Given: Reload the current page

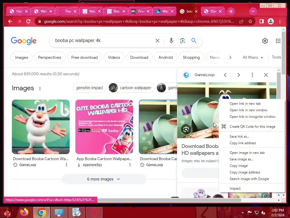Looking at the screenshot, I should coord(28,21).
